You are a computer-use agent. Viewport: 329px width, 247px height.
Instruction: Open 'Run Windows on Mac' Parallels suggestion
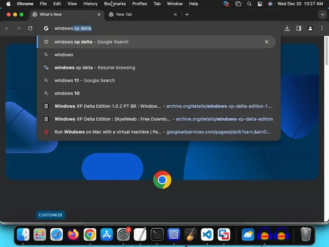[x=159, y=132]
